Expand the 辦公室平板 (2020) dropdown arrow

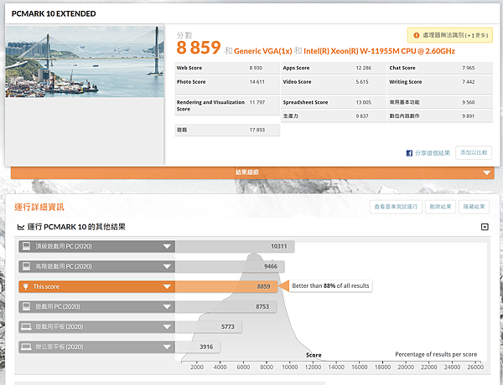coord(167,346)
